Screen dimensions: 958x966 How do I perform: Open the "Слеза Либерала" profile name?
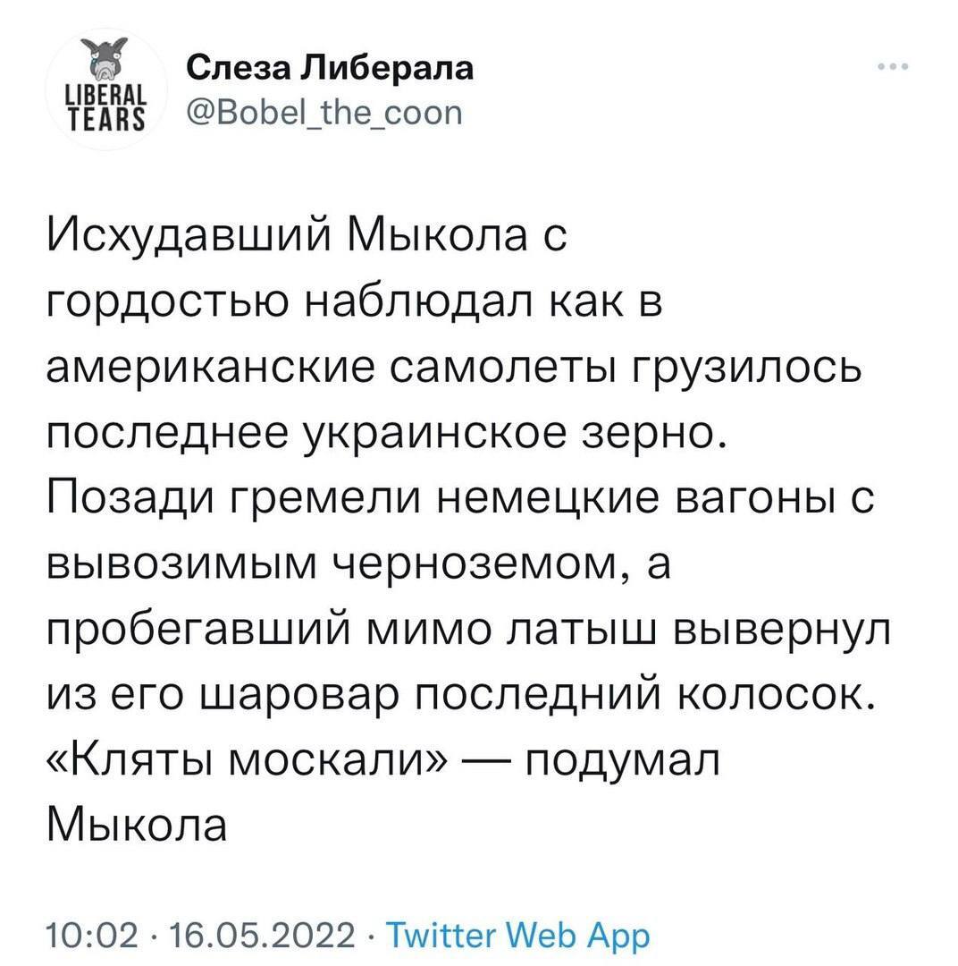click(331, 66)
